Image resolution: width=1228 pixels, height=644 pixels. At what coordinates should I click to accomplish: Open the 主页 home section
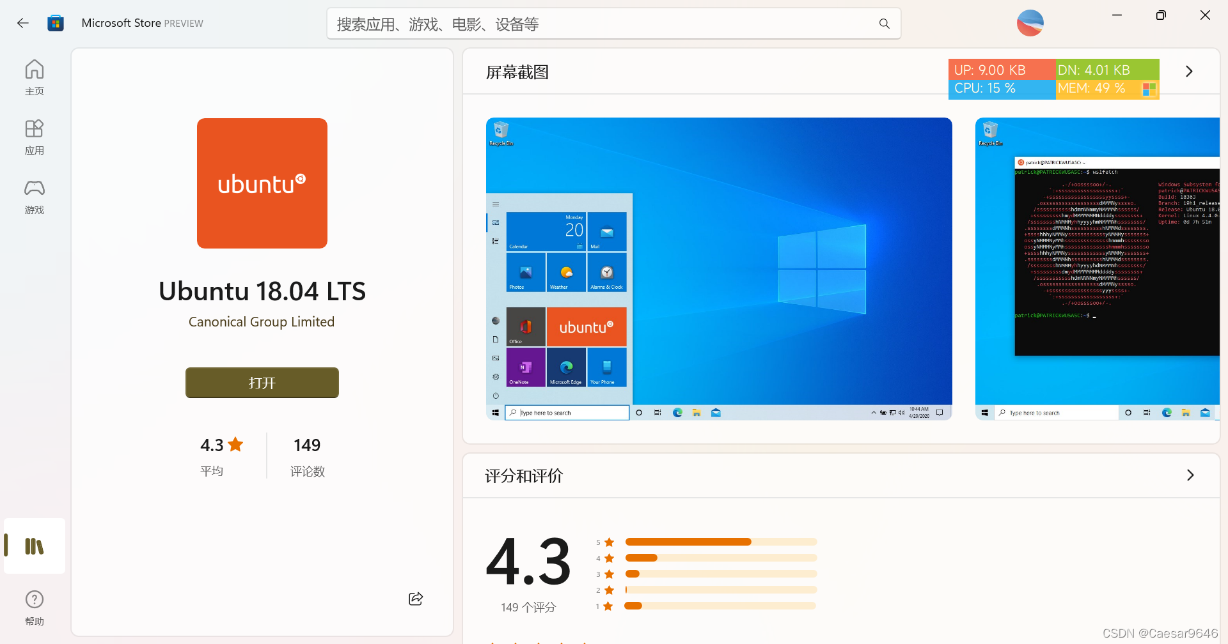click(34, 76)
